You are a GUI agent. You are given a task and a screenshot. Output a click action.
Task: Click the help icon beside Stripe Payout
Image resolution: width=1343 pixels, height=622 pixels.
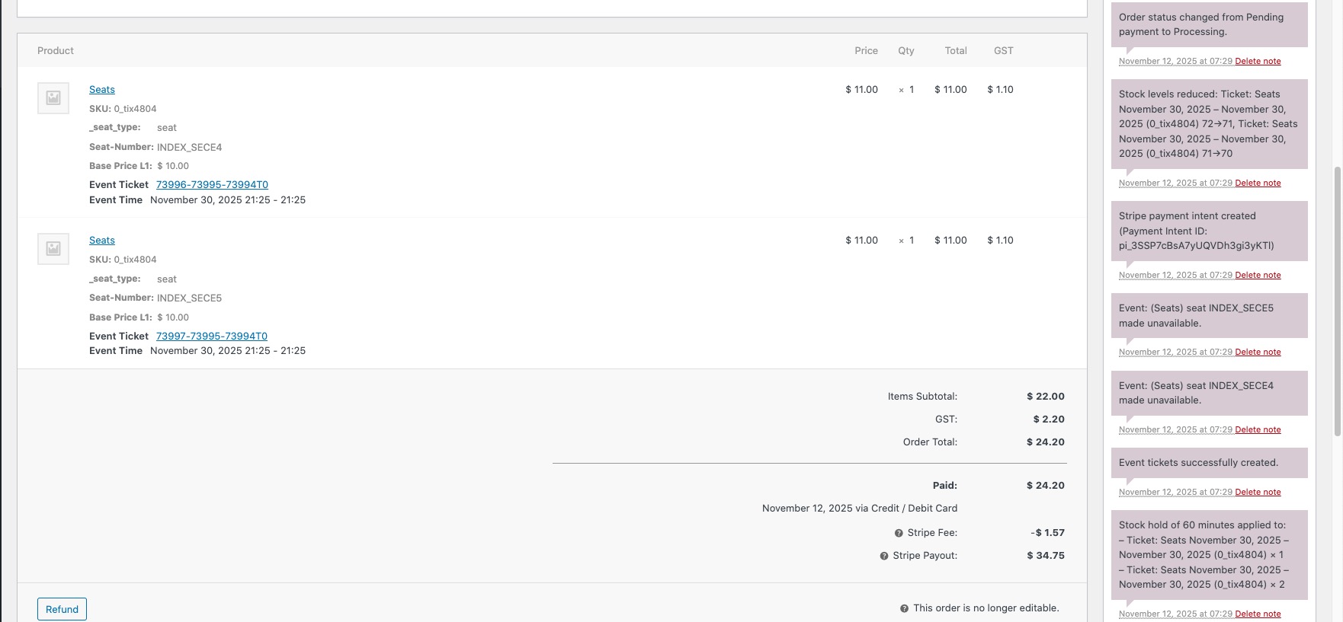pos(884,556)
